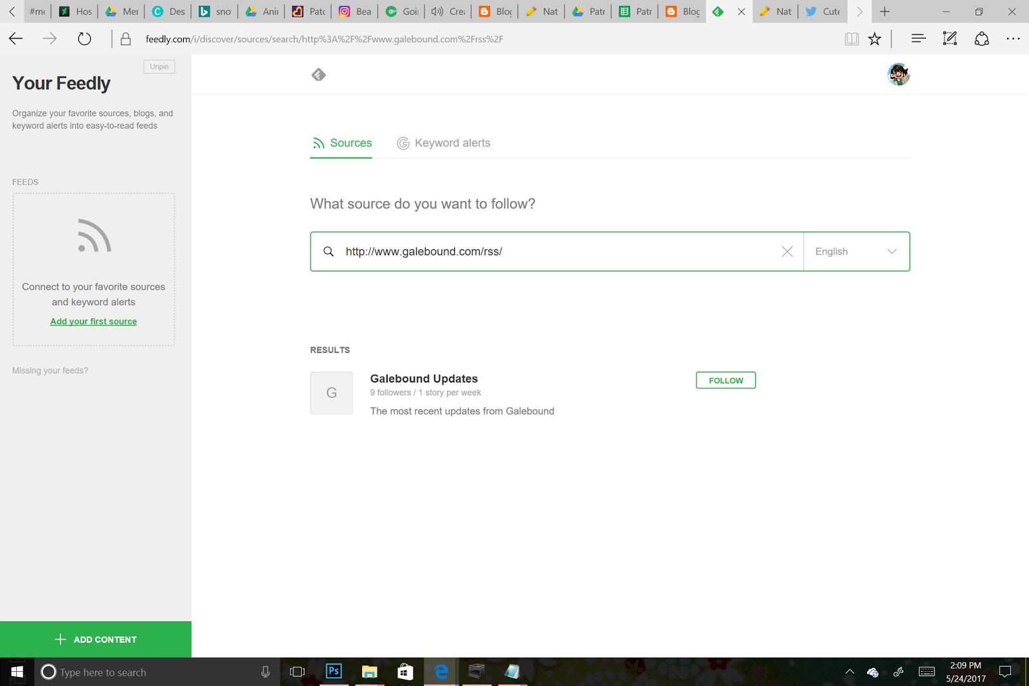The height and width of the screenshot is (686, 1029).
Task: Add page to favorites with star icon
Action: click(x=875, y=39)
